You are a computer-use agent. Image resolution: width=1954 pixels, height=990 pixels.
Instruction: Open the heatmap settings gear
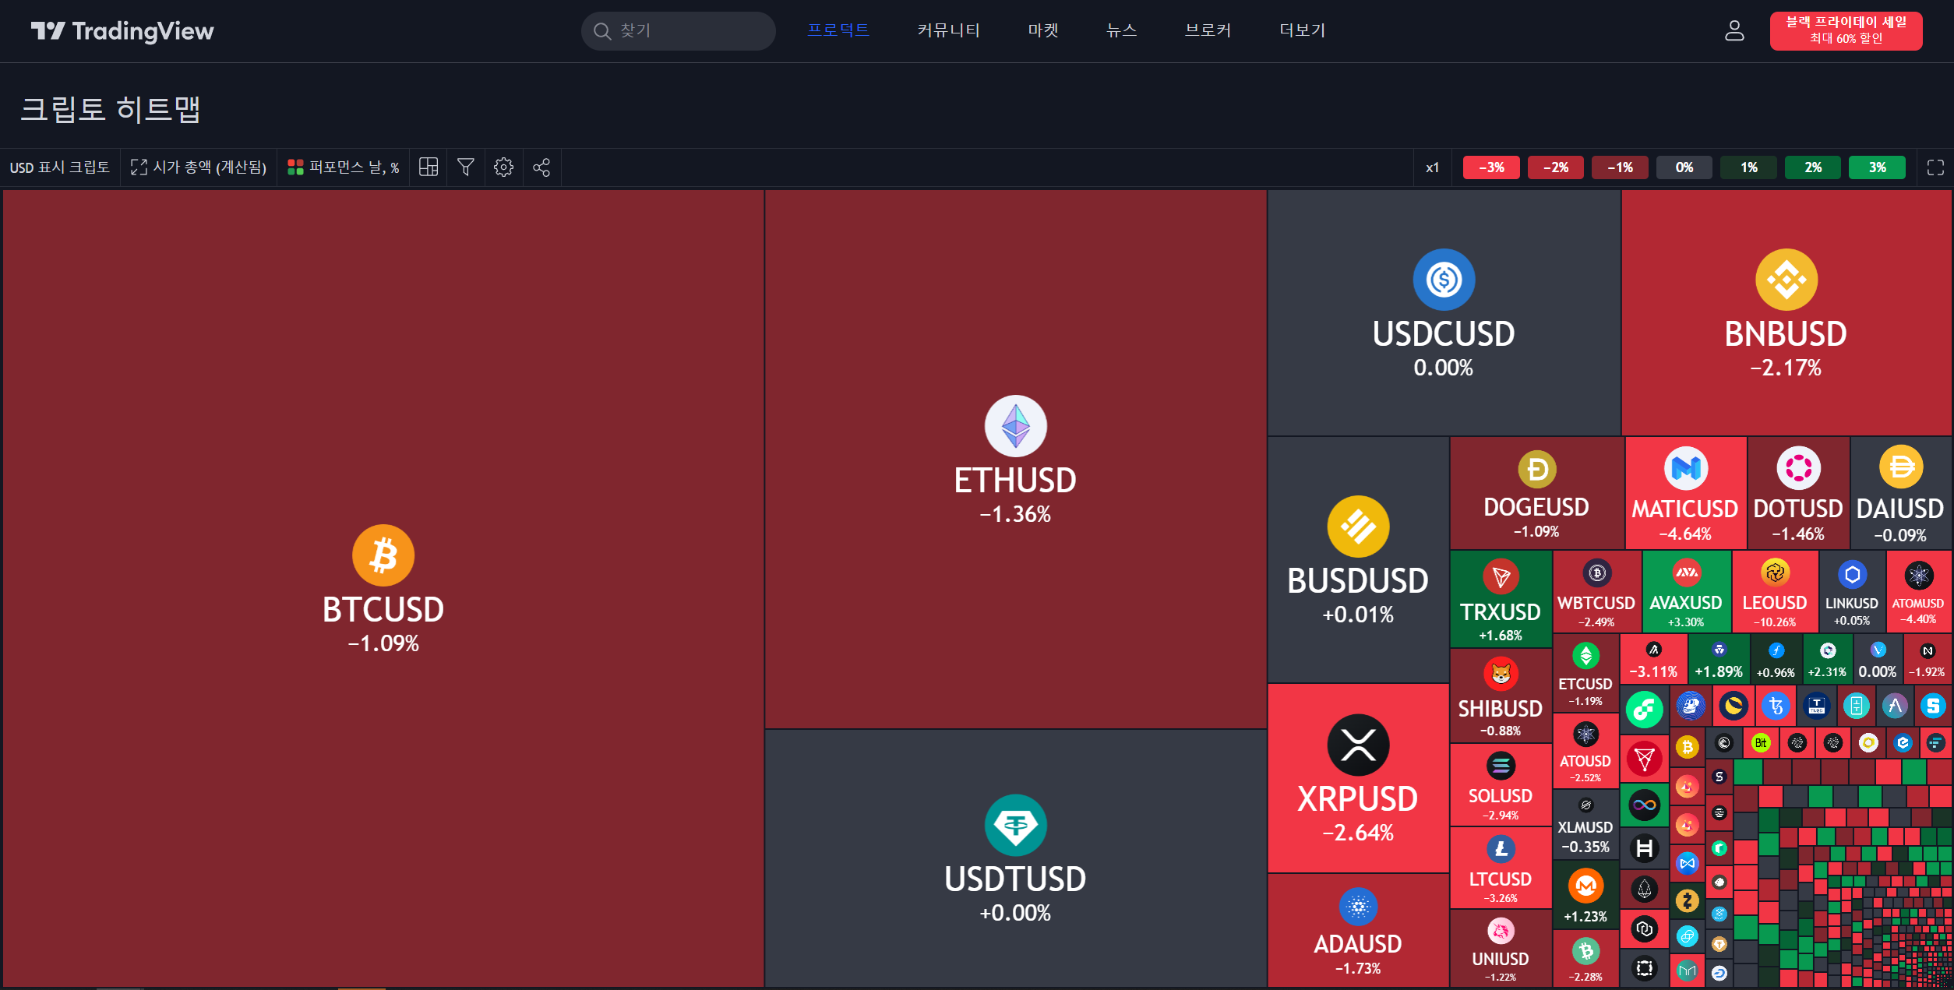click(504, 167)
